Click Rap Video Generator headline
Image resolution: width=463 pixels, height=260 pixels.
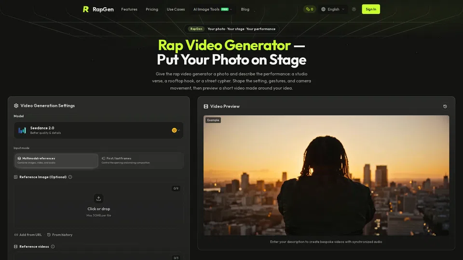(x=224, y=45)
